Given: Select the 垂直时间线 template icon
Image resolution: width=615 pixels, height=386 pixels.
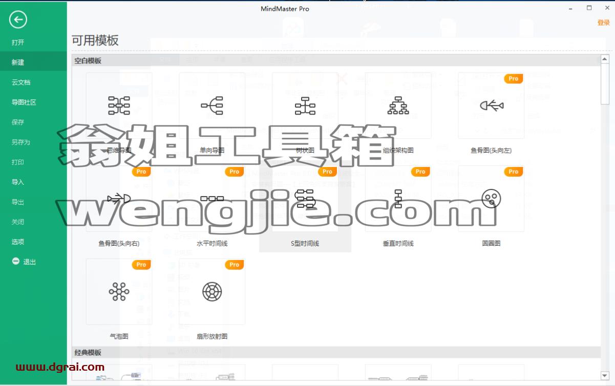Looking at the screenshot, I should pos(398,198).
